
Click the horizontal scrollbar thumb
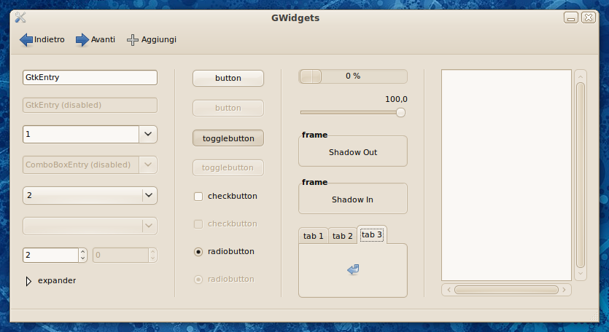tap(506, 290)
